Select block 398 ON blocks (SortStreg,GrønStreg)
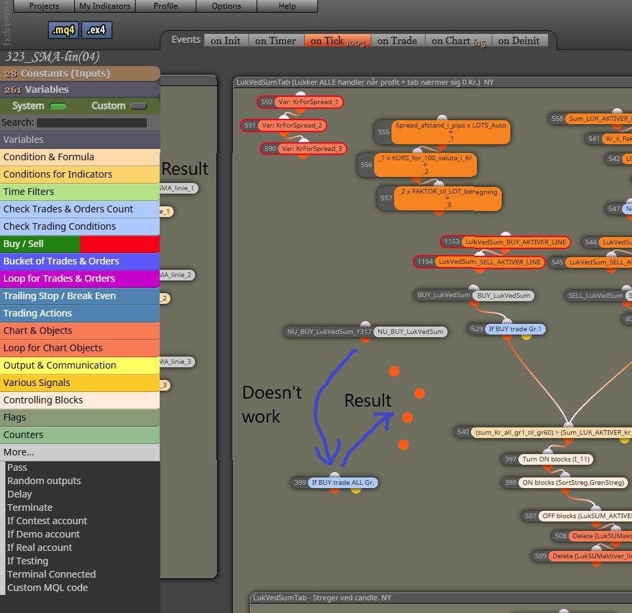 [565, 483]
